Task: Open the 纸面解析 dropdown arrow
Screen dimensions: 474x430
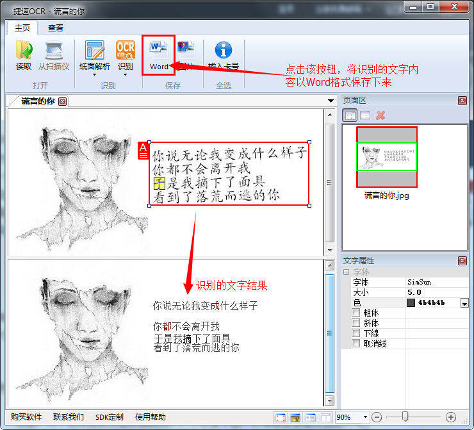Action: click(94, 74)
